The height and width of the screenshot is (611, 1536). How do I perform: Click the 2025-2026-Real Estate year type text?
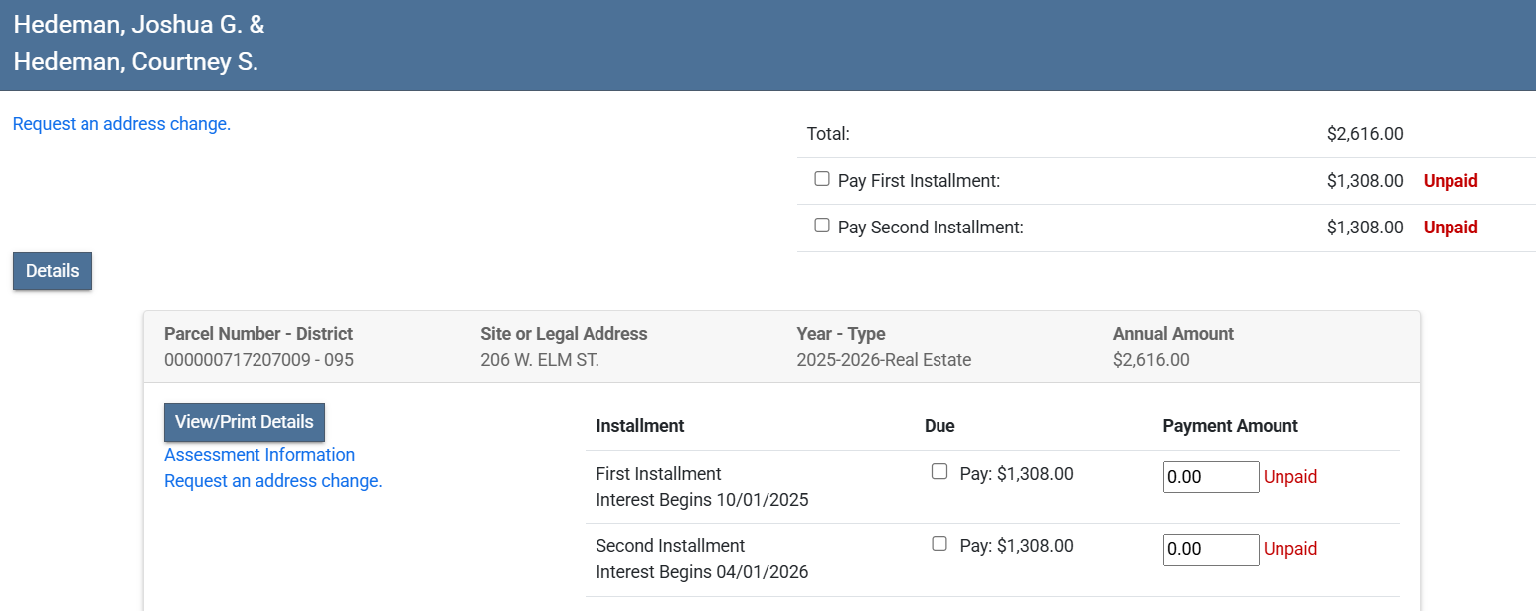(884, 360)
